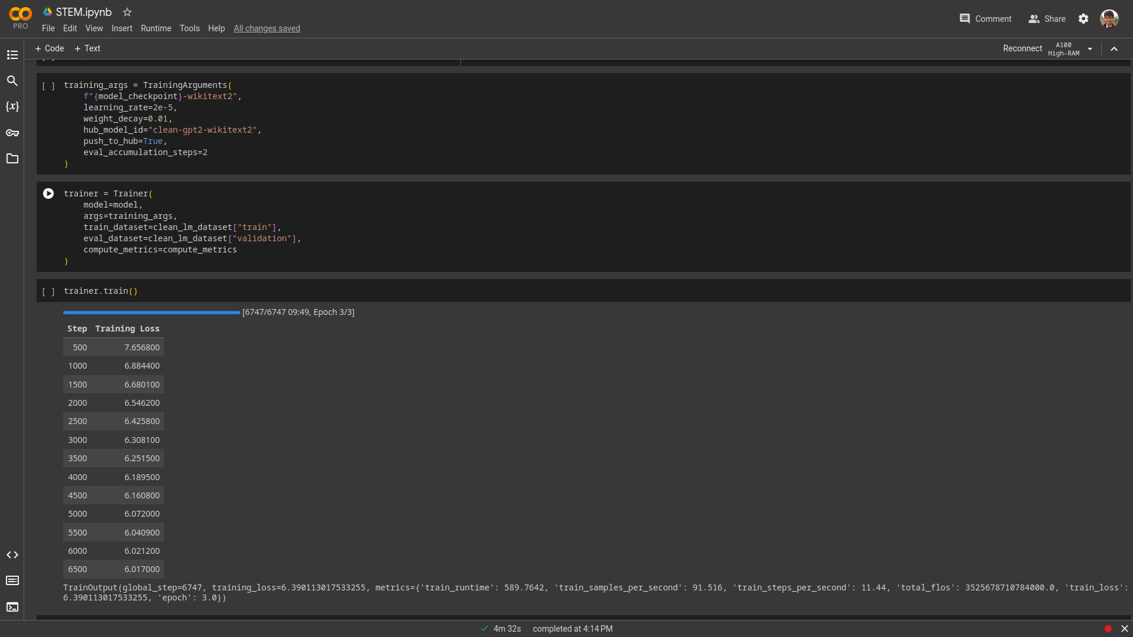
Task: Open the table of contents sidebar
Action: (x=12, y=55)
